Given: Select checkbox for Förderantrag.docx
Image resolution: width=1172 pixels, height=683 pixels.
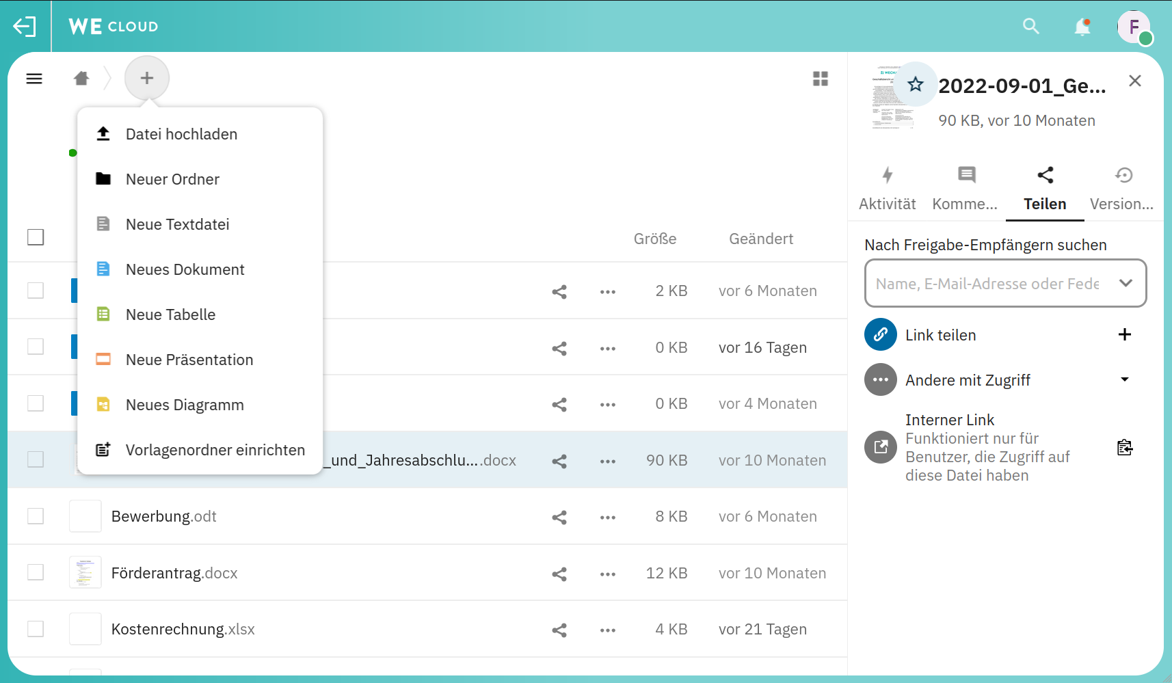Looking at the screenshot, I should 36,572.
